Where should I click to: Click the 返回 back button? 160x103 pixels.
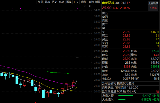[x=98, y=2]
